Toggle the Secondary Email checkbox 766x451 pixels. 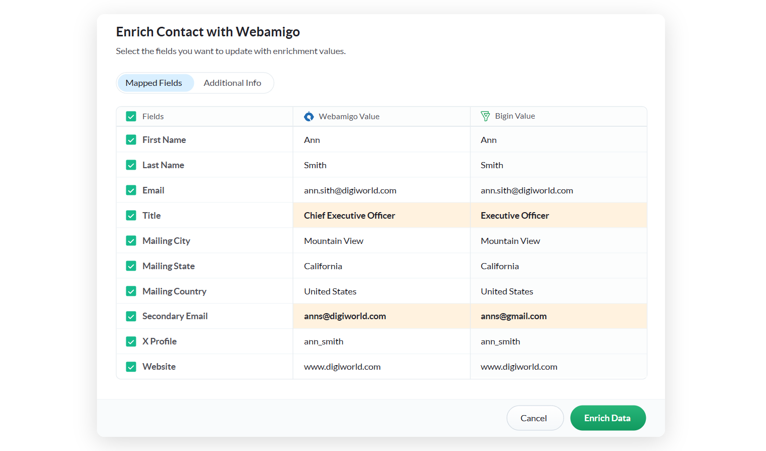click(x=131, y=316)
